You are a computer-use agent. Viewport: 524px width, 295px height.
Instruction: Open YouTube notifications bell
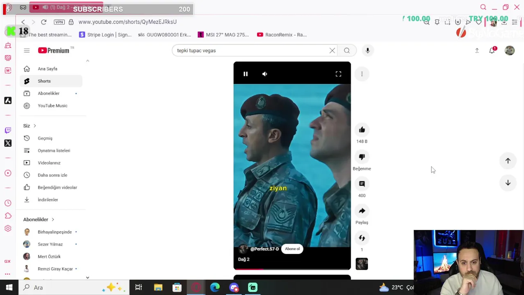point(492,50)
